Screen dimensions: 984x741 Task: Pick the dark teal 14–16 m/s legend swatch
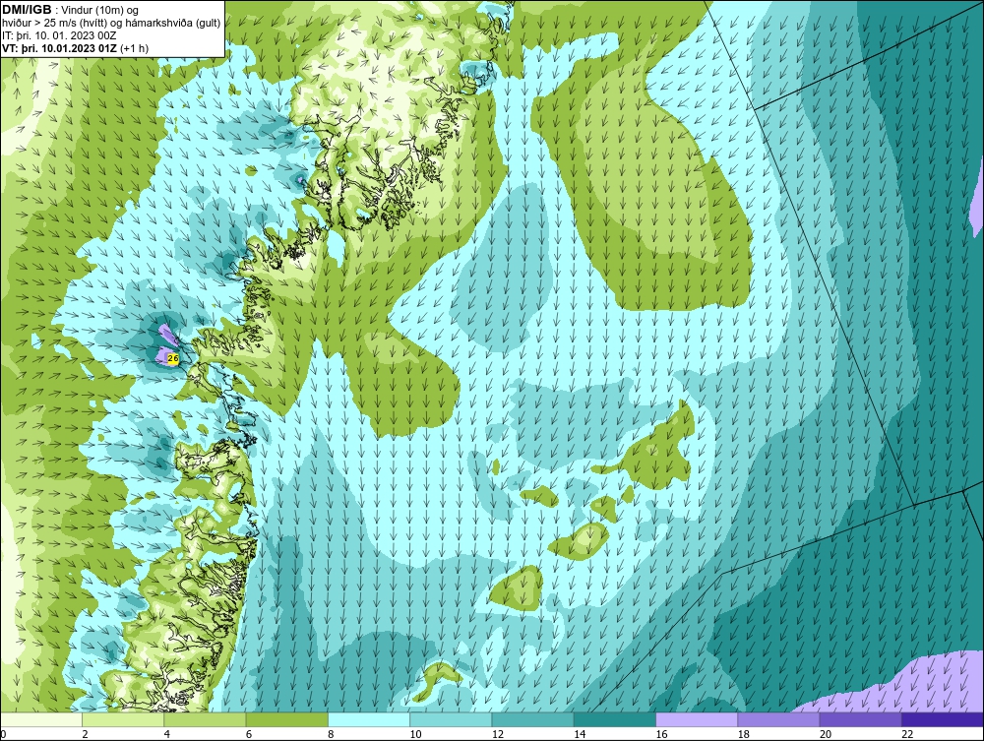point(614,719)
